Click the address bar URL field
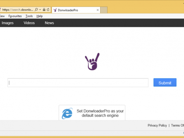This screenshot has width=184, height=138. [x=18, y=10]
